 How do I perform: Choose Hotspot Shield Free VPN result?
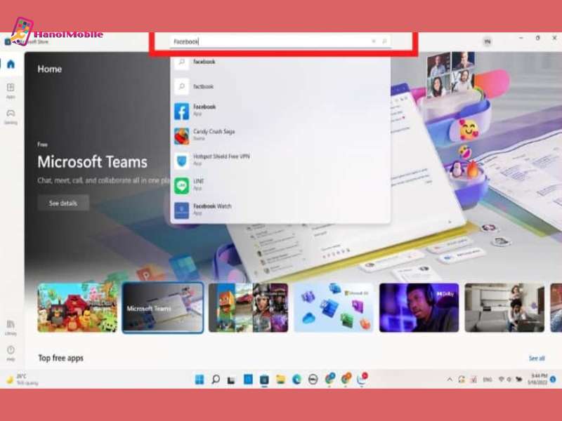click(x=280, y=161)
